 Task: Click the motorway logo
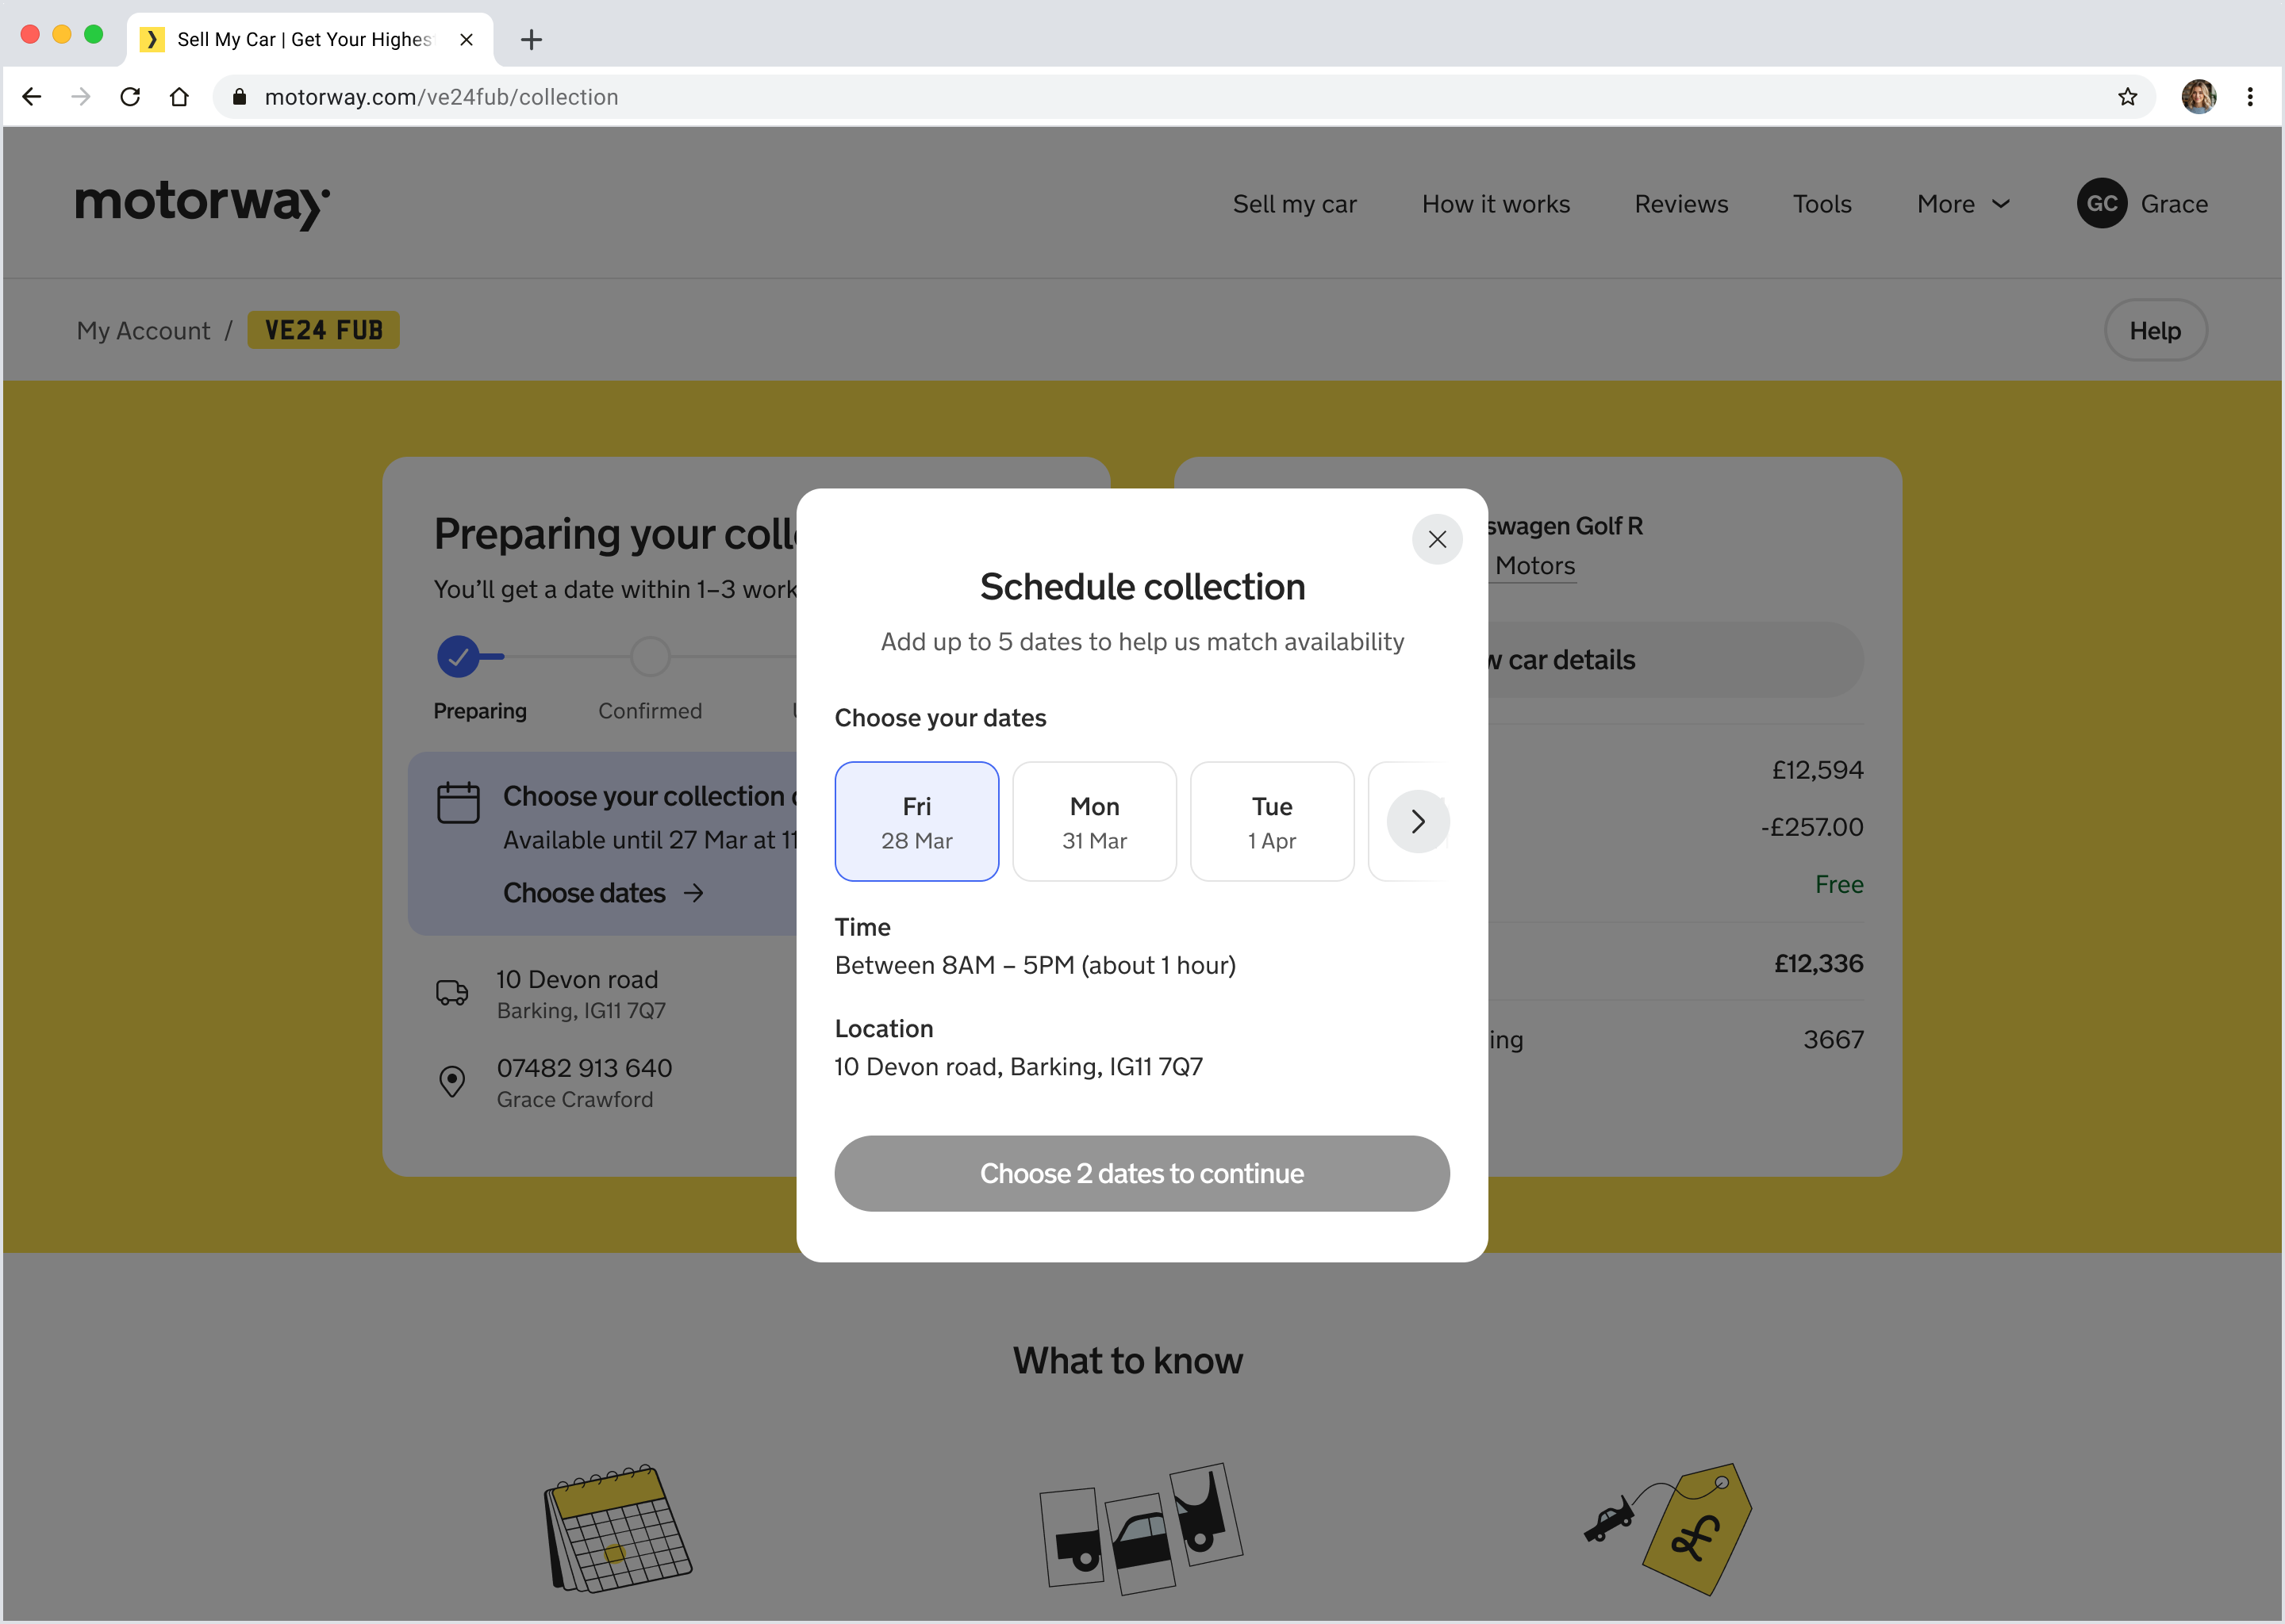click(202, 204)
